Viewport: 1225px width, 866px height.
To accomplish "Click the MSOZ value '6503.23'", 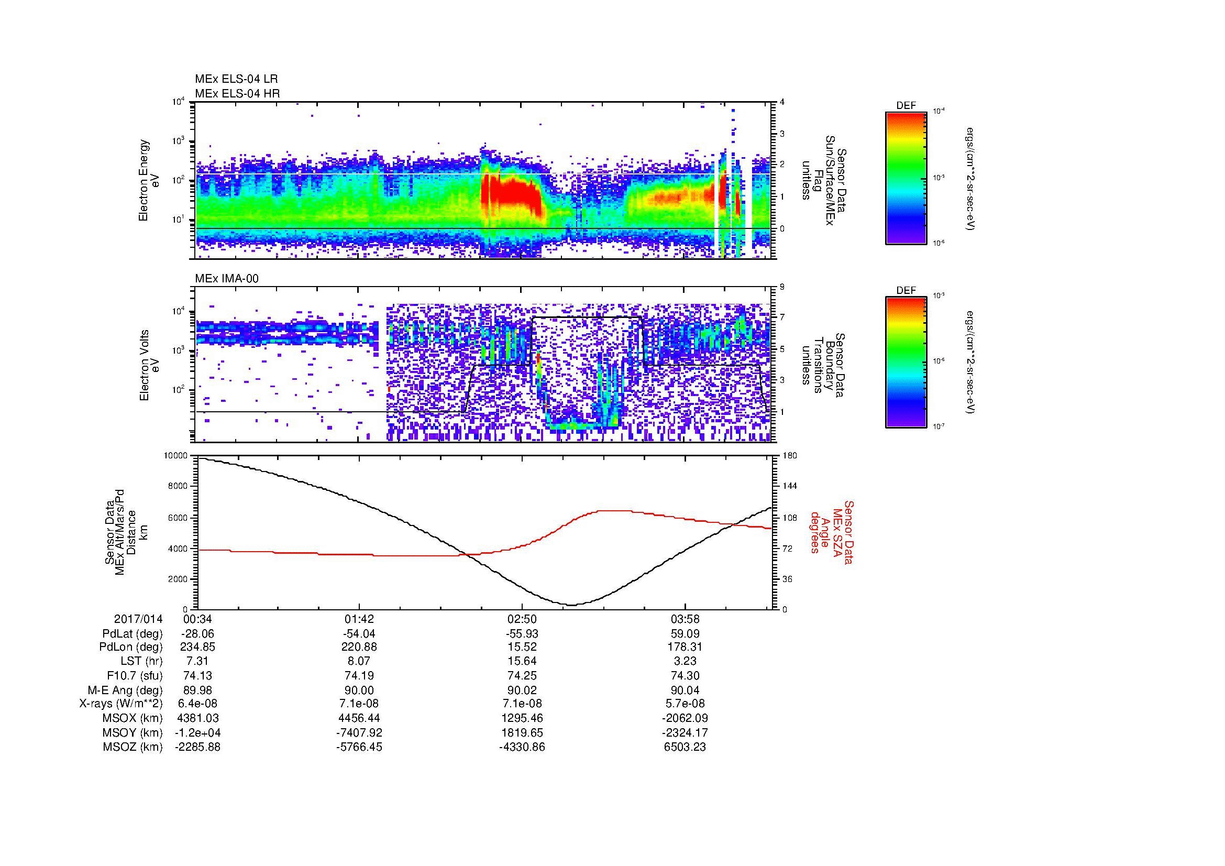I will pos(685,747).
